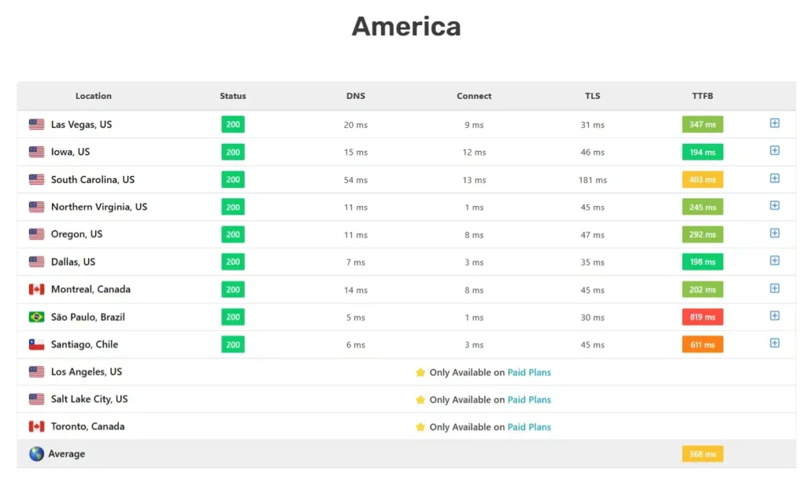Click the 292 ms TTFB badge
Viewport: 806px width, 477px height.
703,235
